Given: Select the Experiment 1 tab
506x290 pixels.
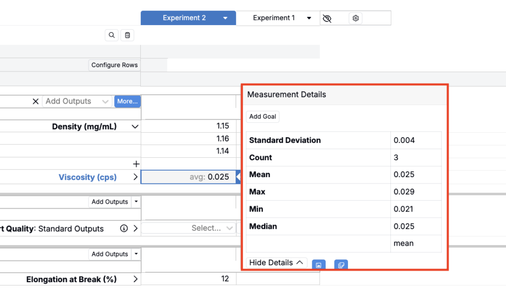Looking at the screenshot, I should [x=274, y=18].
